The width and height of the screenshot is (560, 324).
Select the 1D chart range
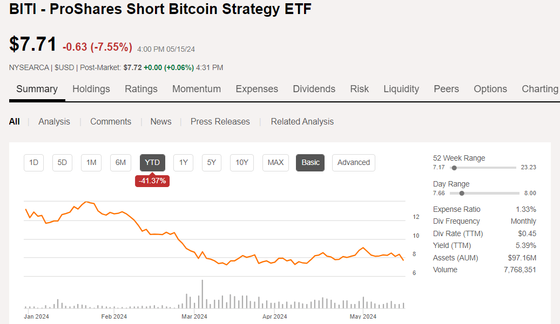tap(33, 162)
